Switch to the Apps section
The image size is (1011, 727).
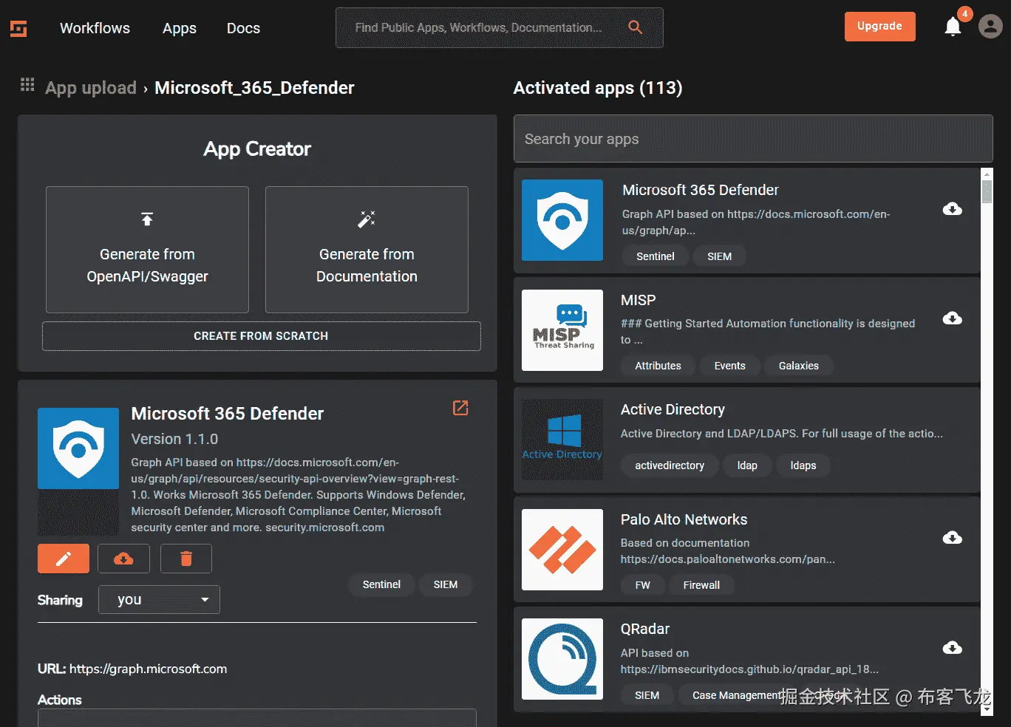point(178,28)
